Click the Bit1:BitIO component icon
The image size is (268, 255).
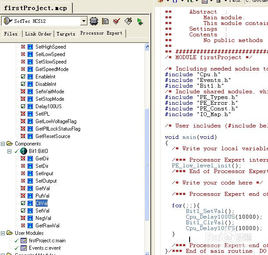pos(23,151)
